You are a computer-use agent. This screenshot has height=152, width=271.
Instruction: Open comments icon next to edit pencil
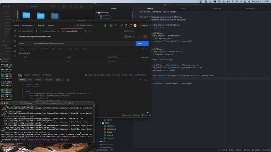click(x=145, y=37)
